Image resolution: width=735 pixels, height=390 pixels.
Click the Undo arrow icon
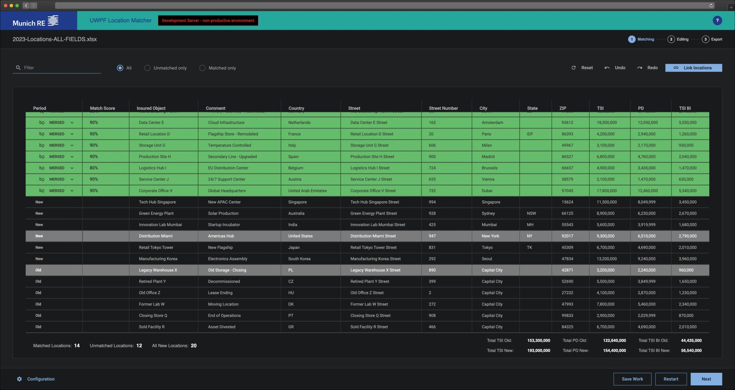(x=607, y=68)
